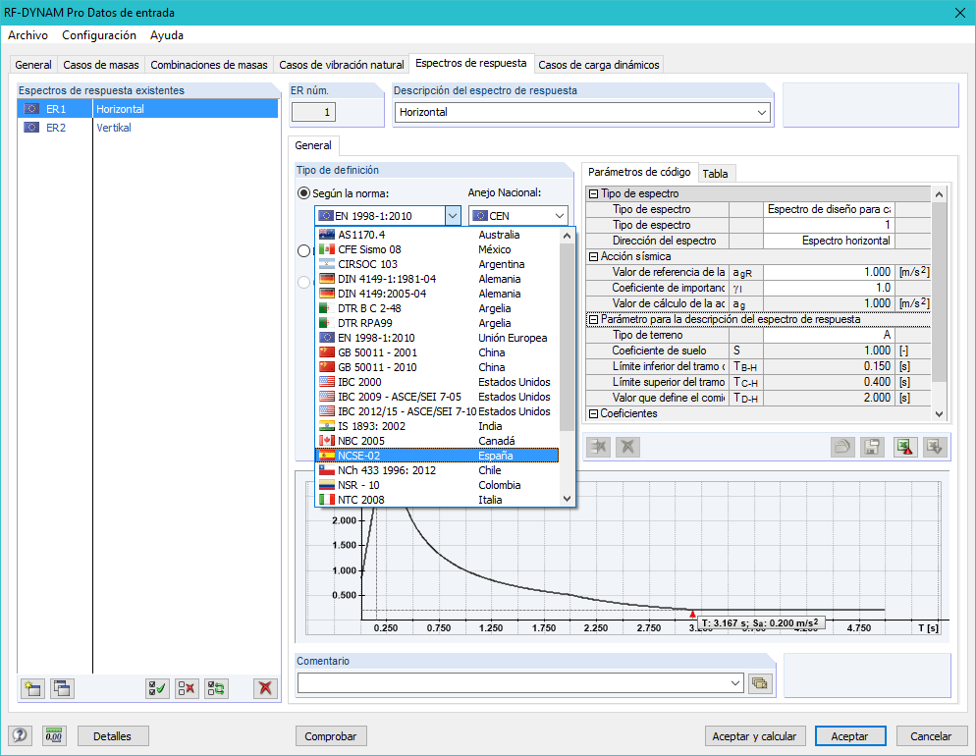Click the greyed-out delete all rows icon
Screen dimensions: 976x756
[x=628, y=447]
